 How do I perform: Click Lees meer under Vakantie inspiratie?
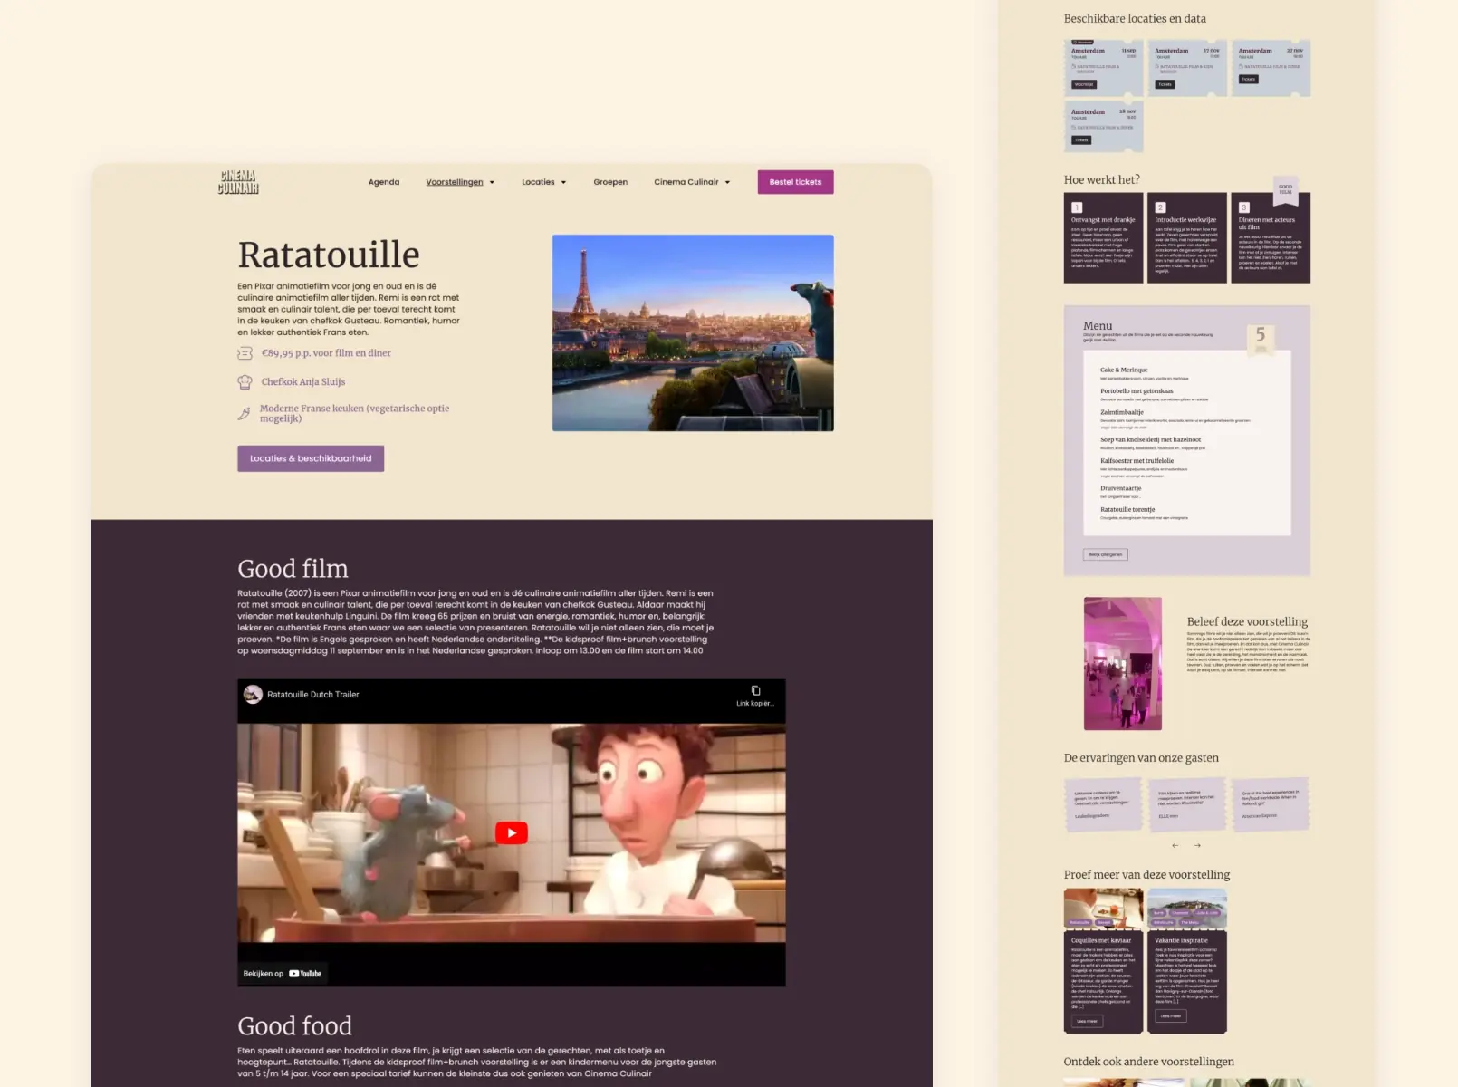click(x=1171, y=1015)
